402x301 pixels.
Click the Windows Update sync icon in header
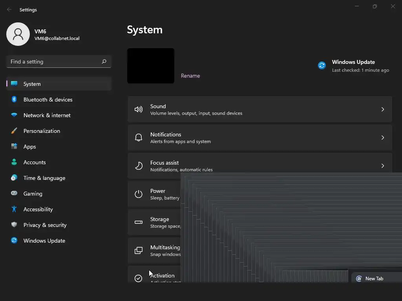click(322, 65)
